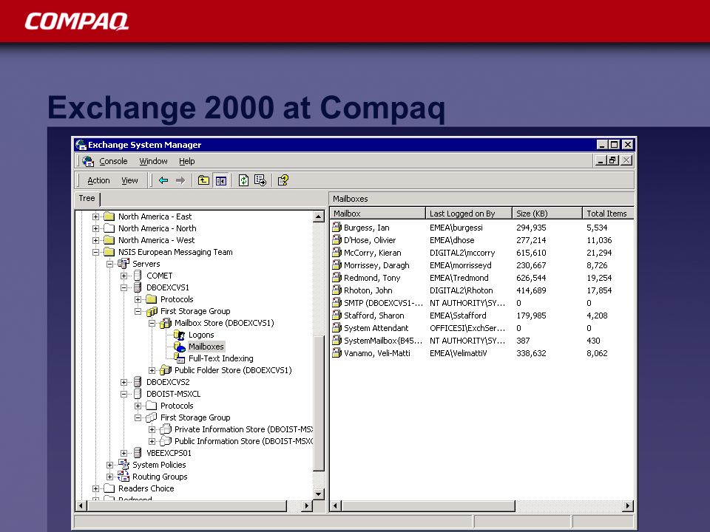This screenshot has width=710, height=532.
Task: Select the Morrissey, Daragh mailbox row
Action: pos(481,265)
